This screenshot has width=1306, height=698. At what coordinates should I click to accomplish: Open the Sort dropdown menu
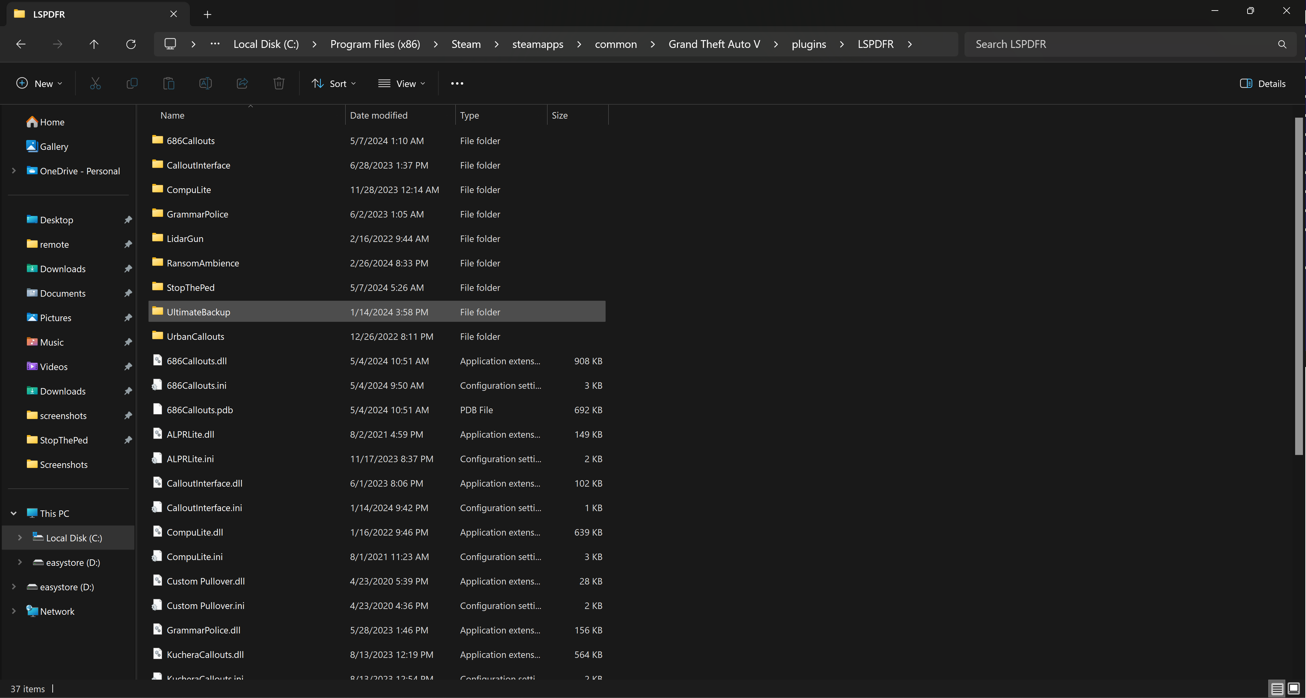point(334,84)
